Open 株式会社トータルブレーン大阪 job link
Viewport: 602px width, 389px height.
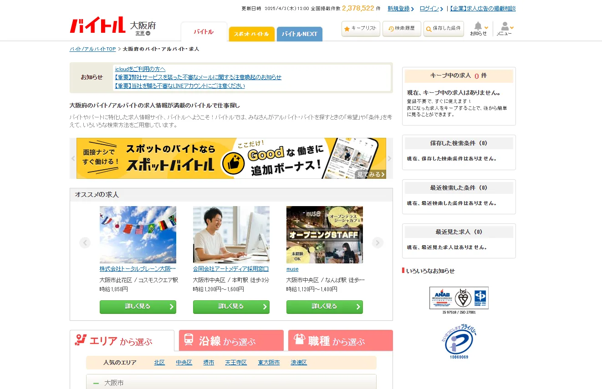click(x=138, y=269)
